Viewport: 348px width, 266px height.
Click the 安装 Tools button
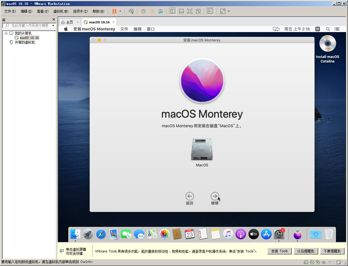pos(279,251)
